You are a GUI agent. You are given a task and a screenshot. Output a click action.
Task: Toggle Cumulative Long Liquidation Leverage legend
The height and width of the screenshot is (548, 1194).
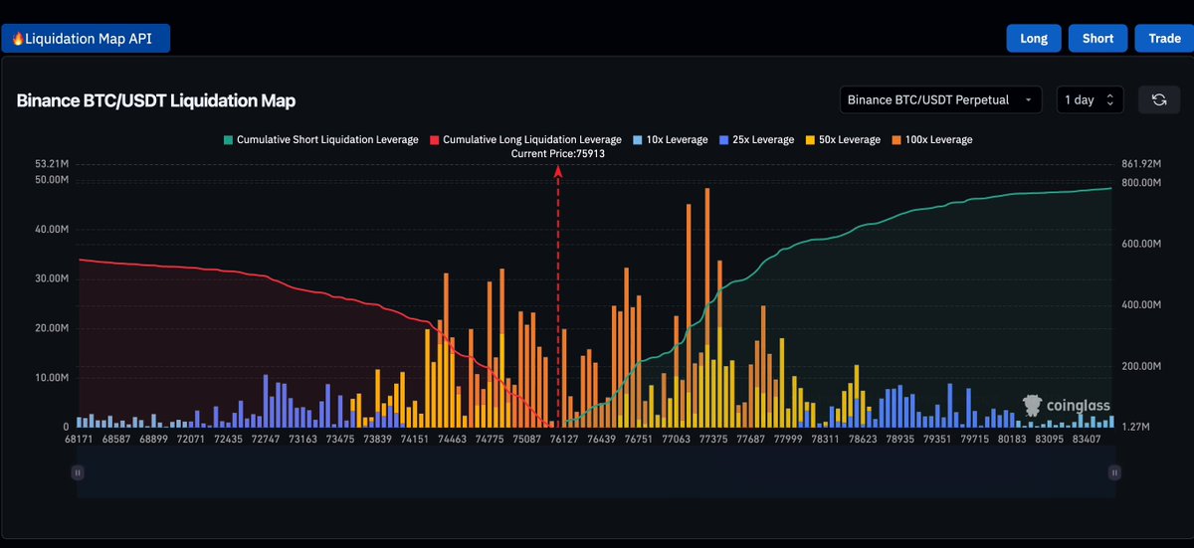(525, 140)
